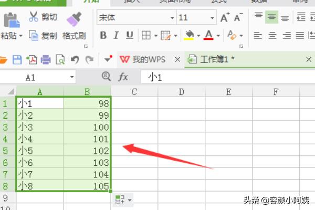315x210 pixels.
Task: Expand fill color dropdown arrow
Action: point(198,36)
